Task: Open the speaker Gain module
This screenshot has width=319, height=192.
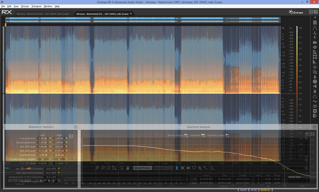Action: [x=315, y=86]
